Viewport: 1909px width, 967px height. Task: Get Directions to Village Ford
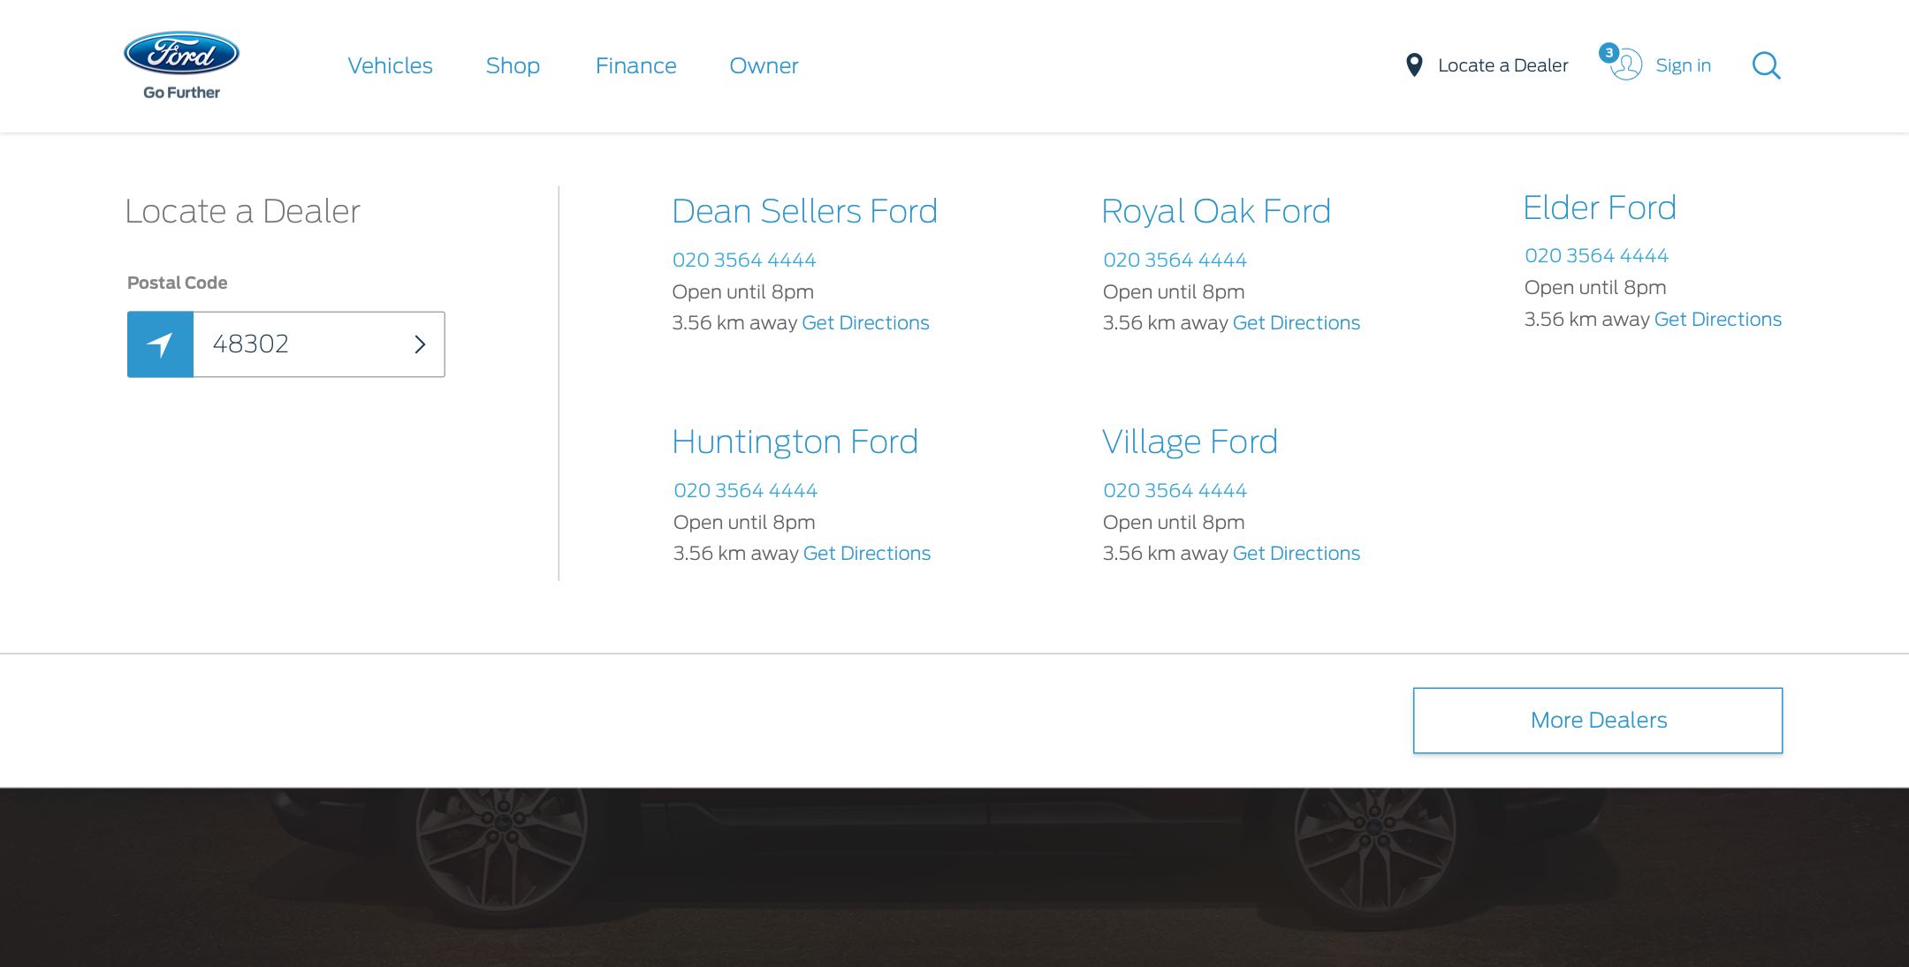tap(1296, 554)
